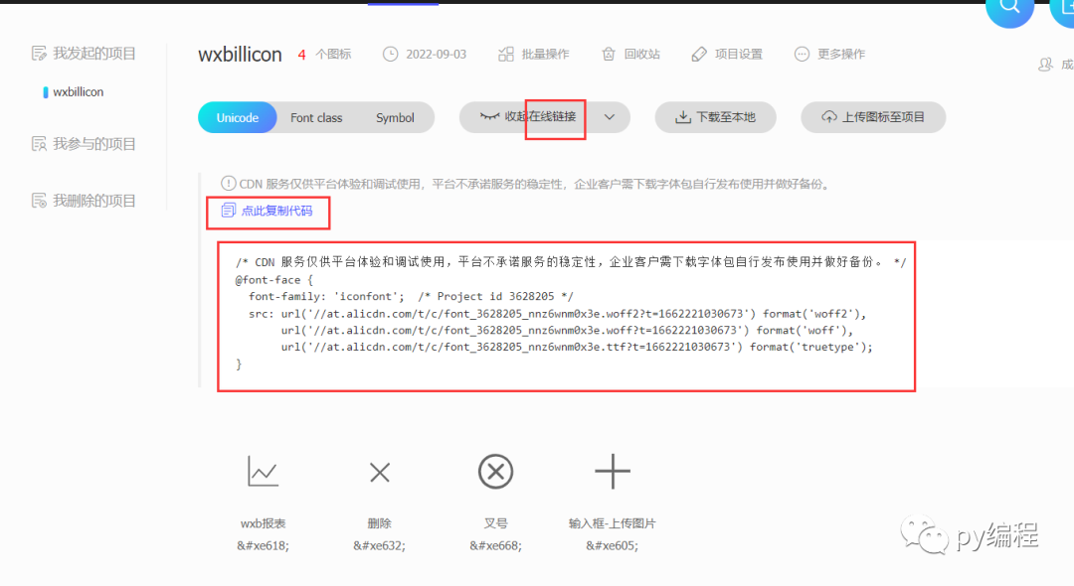1074x586 pixels.
Task: Click the unicode text &#xe668;
Action: click(495, 545)
